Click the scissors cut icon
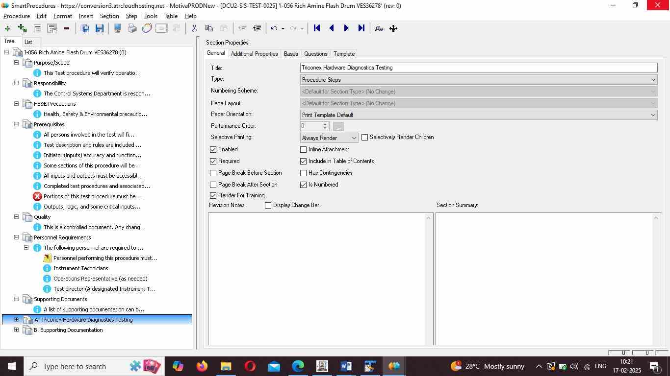Image resolution: width=670 pixels, height=376 pixels. click(x=194, y=28)
